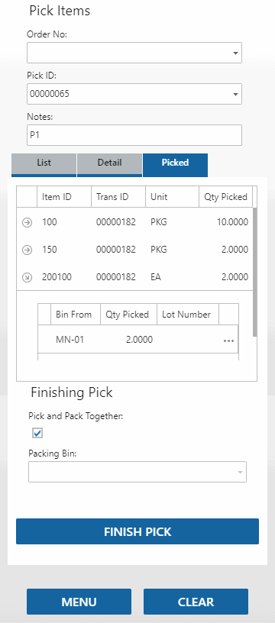Go back with the MENU button
The height and width of the screenshot is (623, 275).
pyautogui.click(x=79, y=602)
